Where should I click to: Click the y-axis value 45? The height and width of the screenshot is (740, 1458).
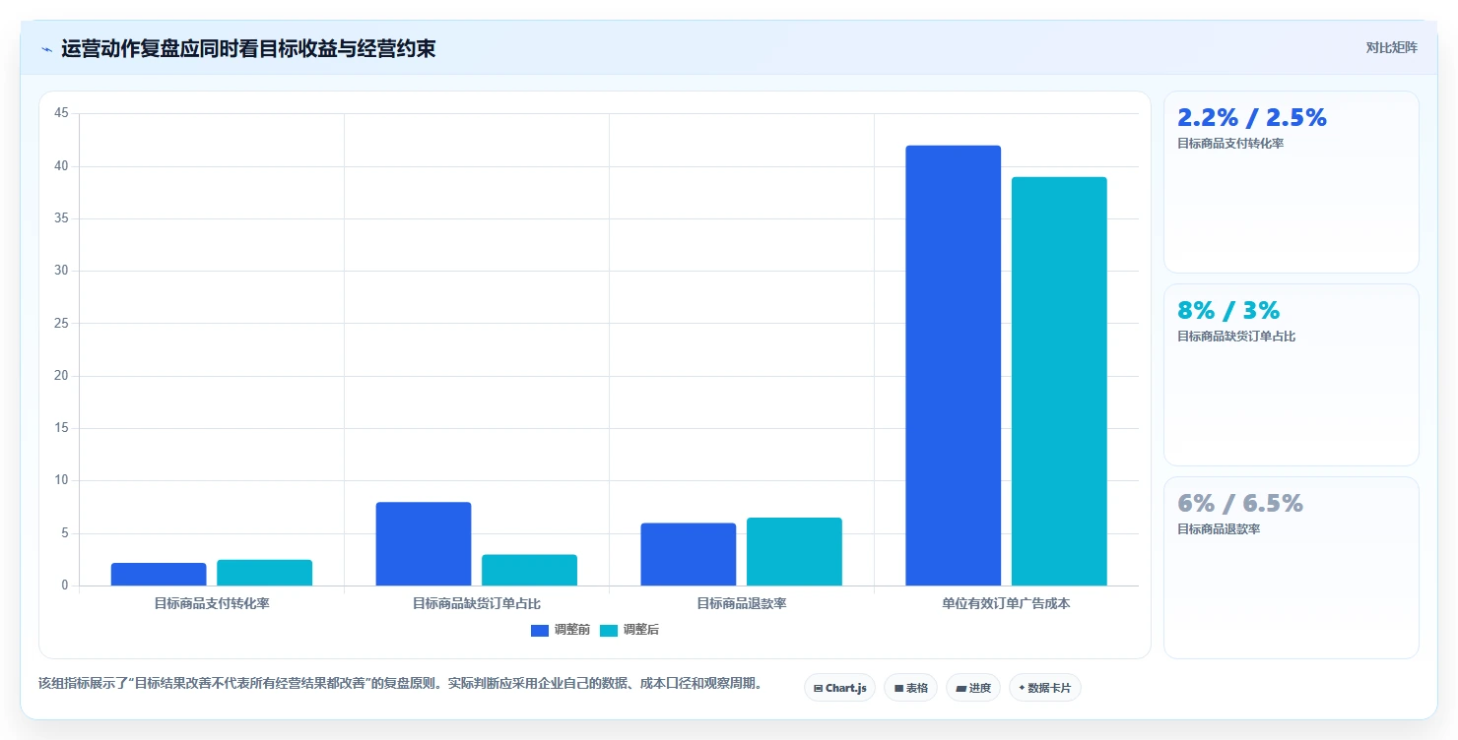pos(61,113)
